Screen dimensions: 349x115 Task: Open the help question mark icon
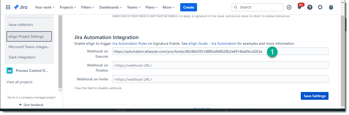pos(310,7)
